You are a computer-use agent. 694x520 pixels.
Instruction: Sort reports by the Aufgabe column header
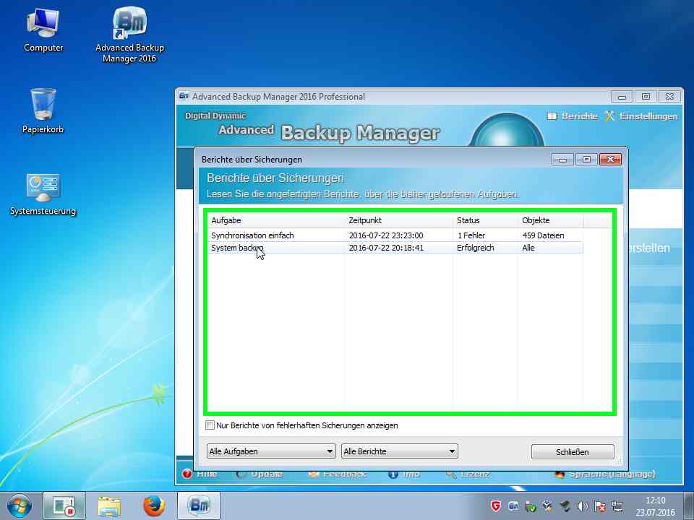(276, 220)
